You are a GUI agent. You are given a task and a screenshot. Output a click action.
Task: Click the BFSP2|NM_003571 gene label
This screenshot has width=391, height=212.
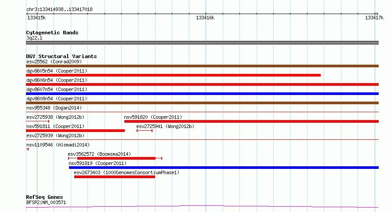(x=46, y=202)
